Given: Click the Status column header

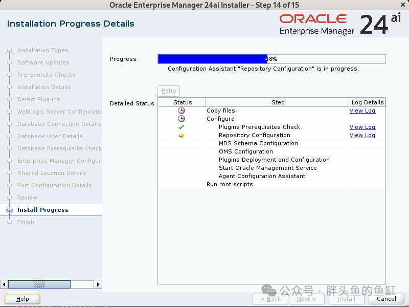Looking at the screenshot, I should 183,102.
